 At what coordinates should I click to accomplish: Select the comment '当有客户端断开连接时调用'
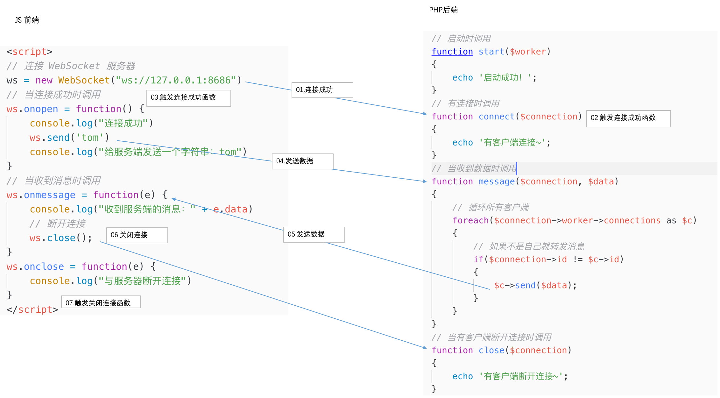pyautogui.click(x=492, y=337)
